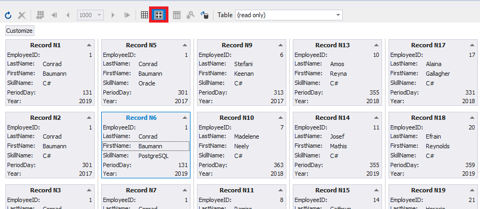Click Oracle skill value in Record N5
The image size is (480, 209).
tap(147, 83)
